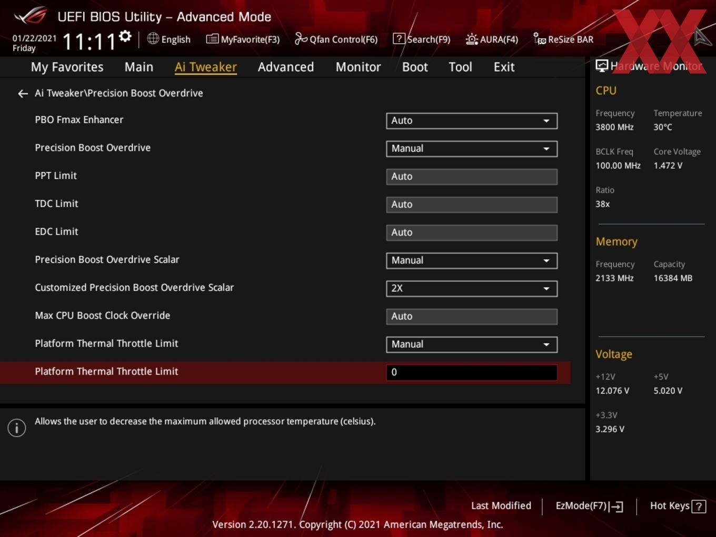Click the Hot Keys question mark box
716x537 pixels.
[699, 506]
